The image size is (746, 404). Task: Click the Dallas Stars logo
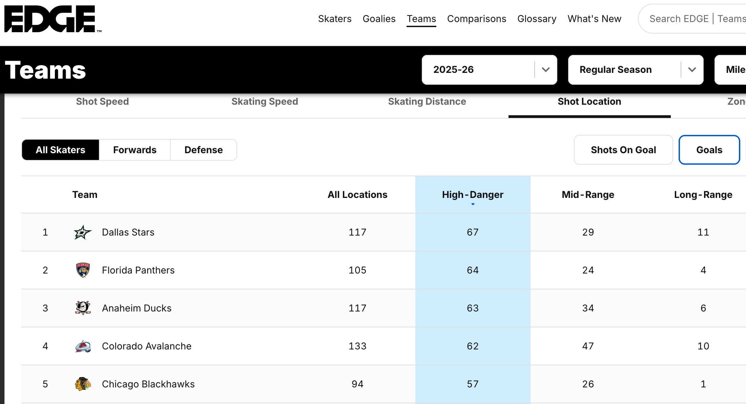[x=83, y=233]
